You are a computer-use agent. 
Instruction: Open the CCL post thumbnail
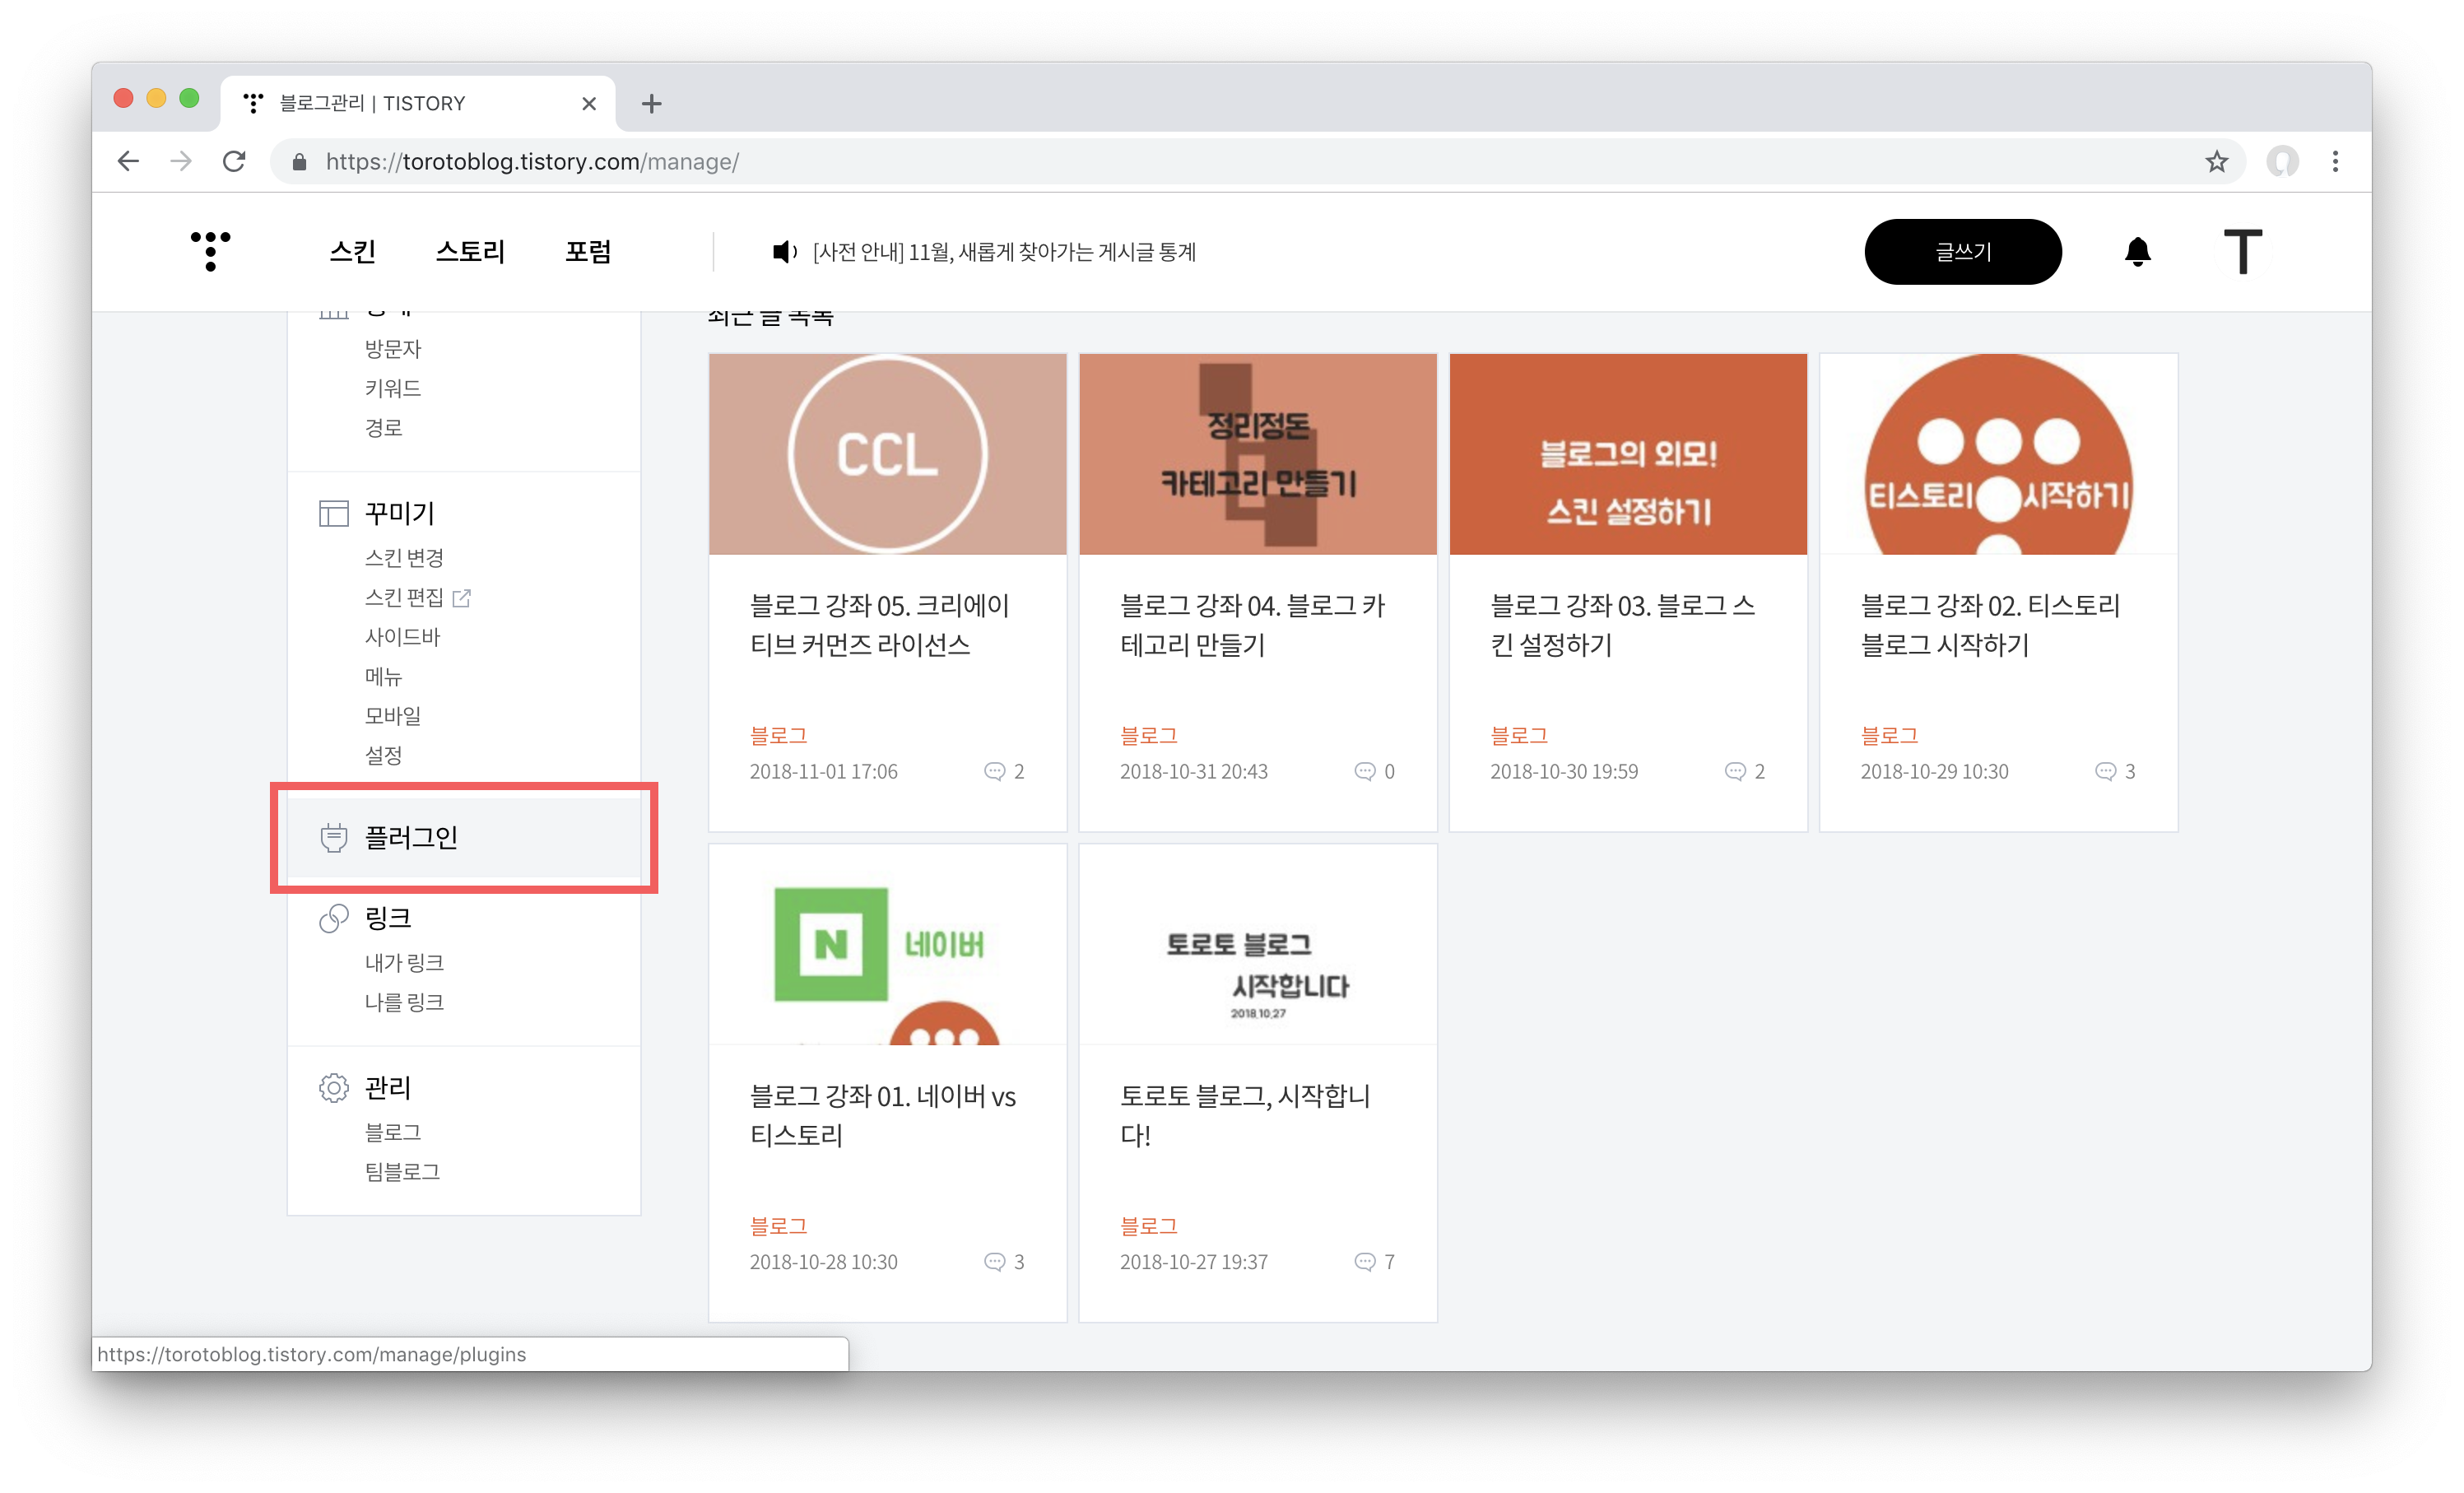coord(887,454)
